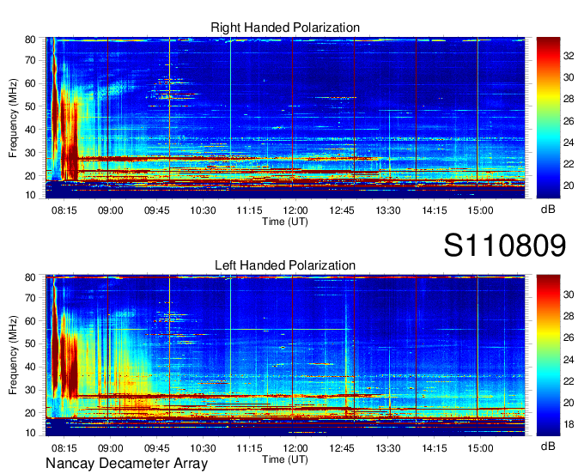Click the 15:00 time tick on Right Handed plot

pyautogui.click(x=480, y=210)
